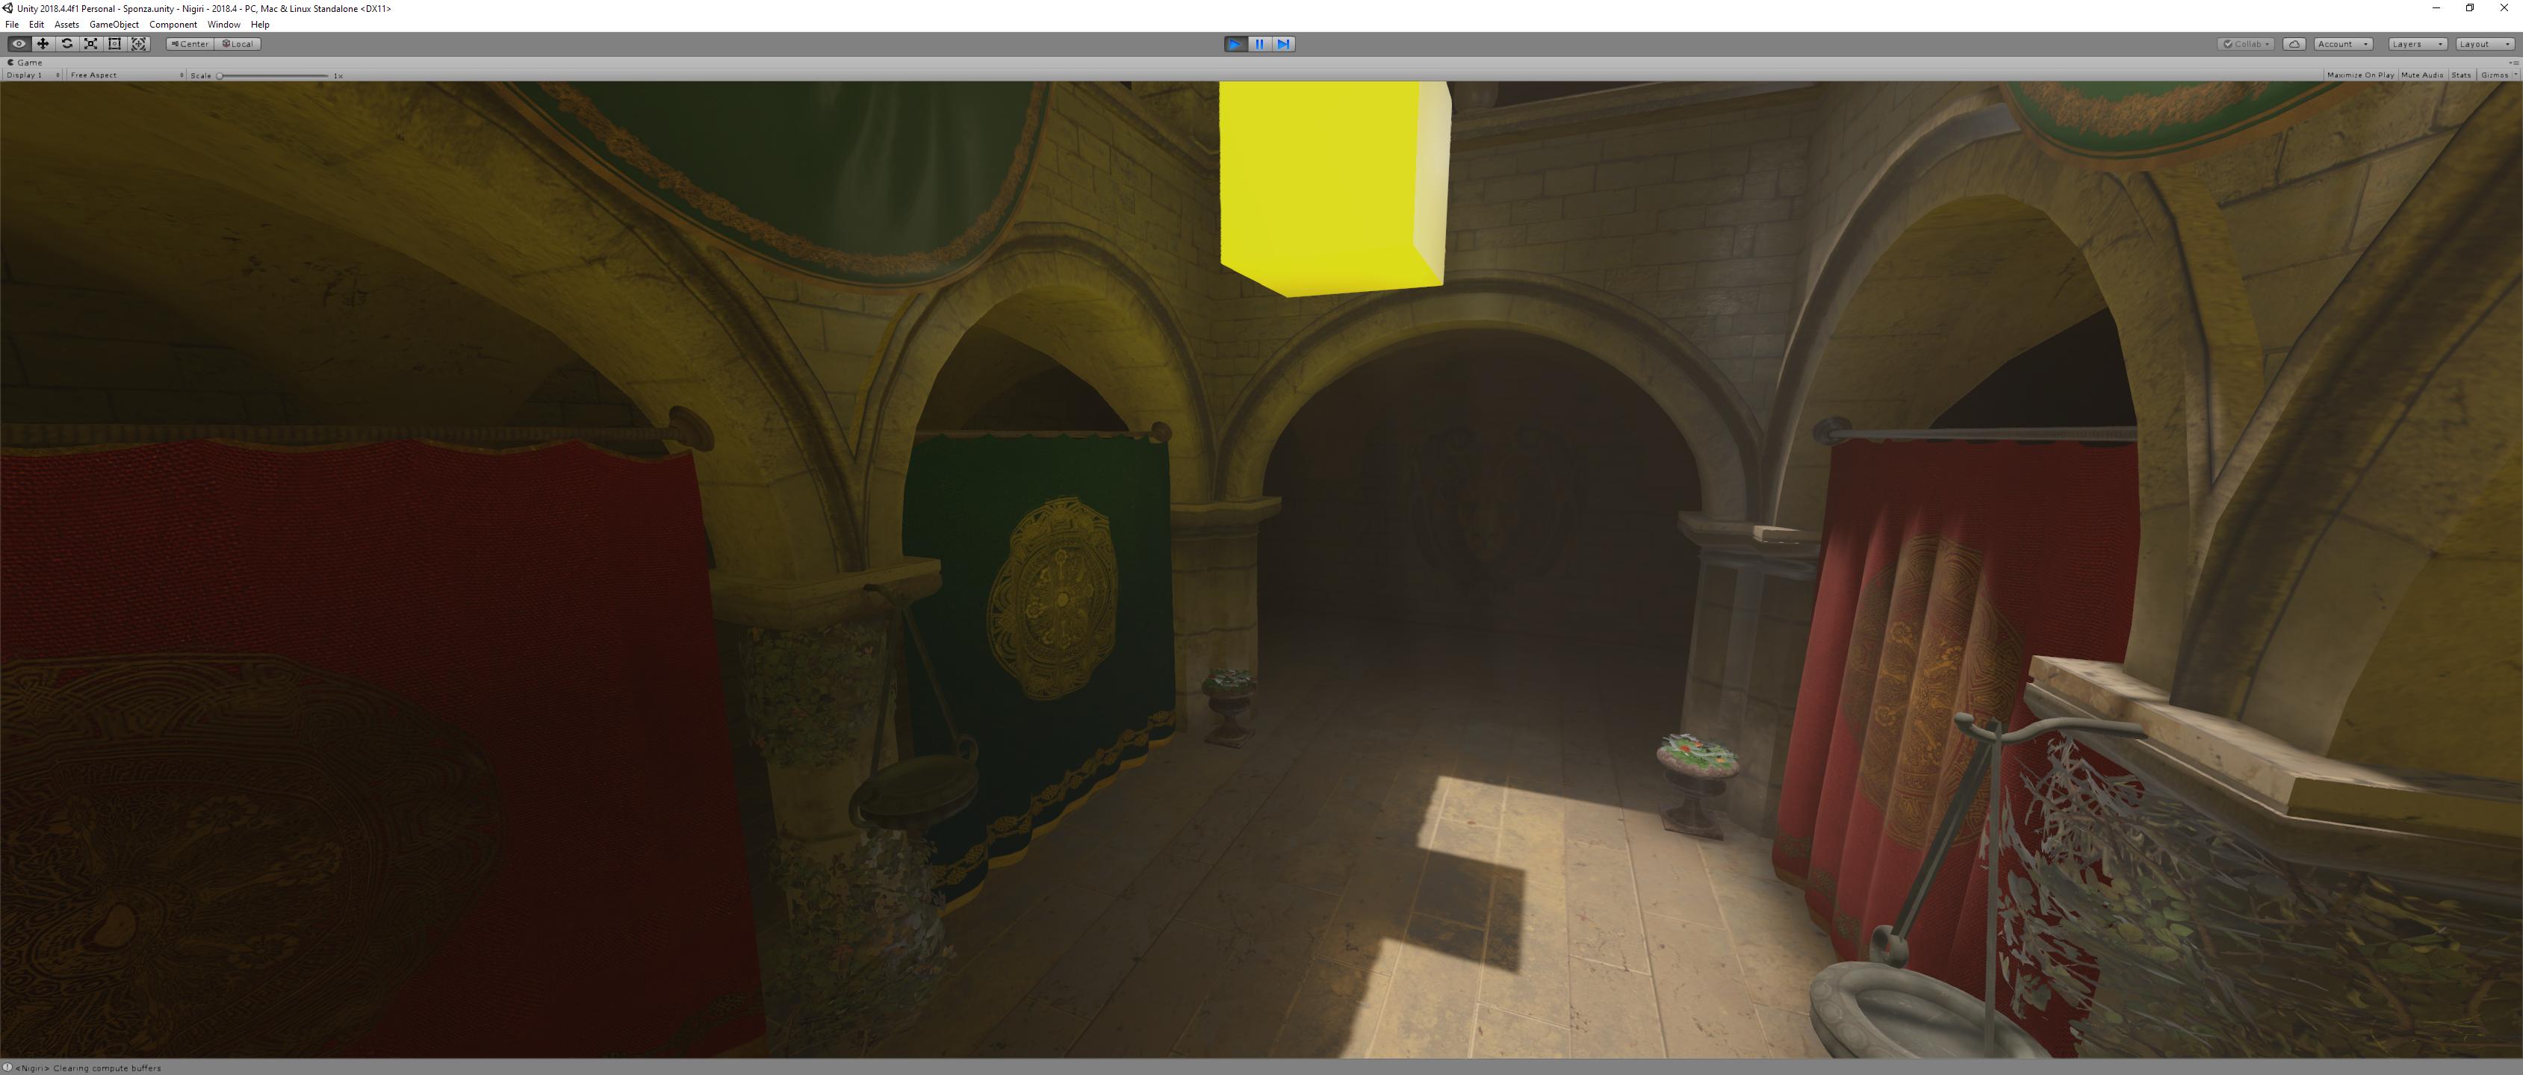Click the Game view Scale slider

coord(273,75)
